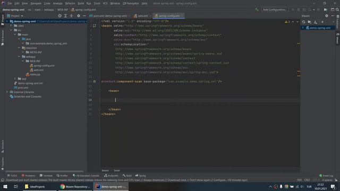Viewport: 340px width, 191px height.
Task: Click line separator CRLF in status bar
Action: click(307, 180)
